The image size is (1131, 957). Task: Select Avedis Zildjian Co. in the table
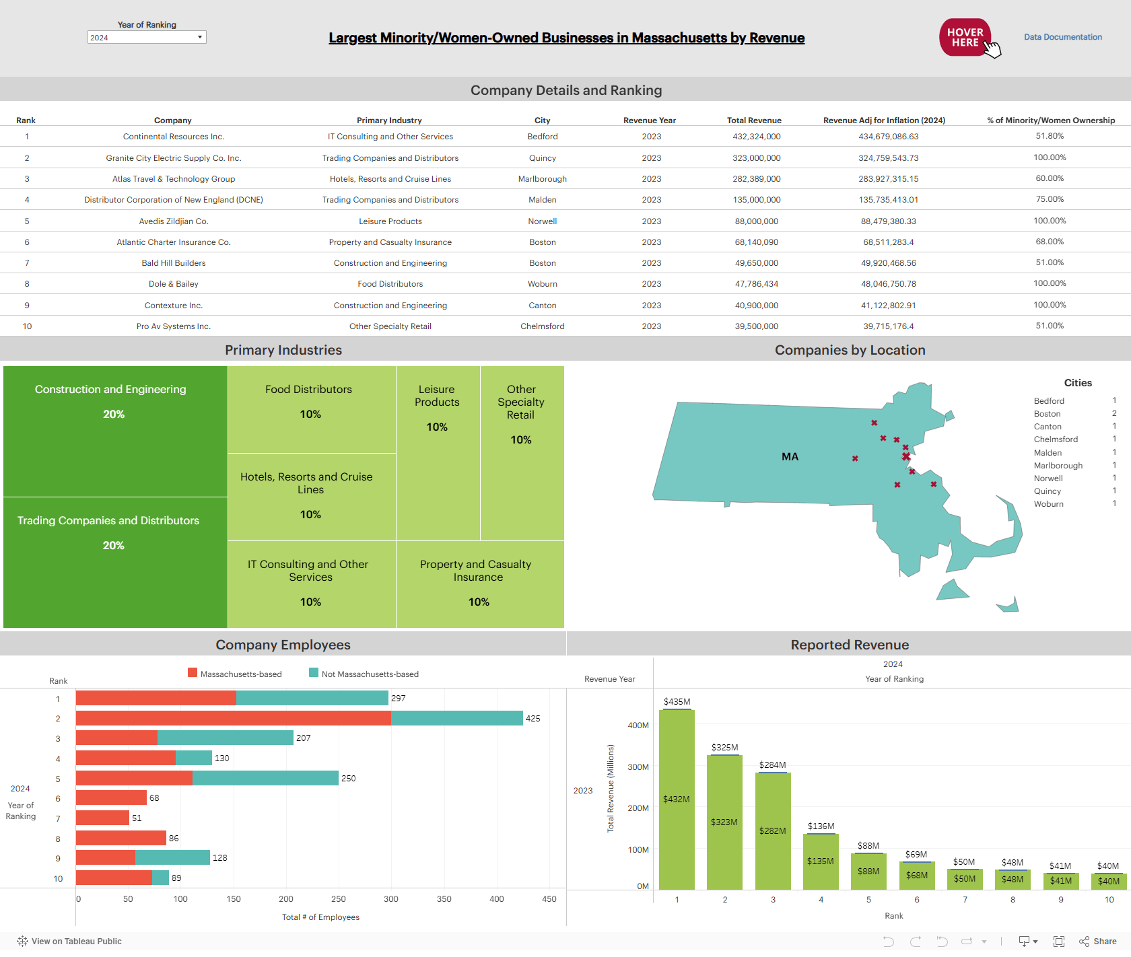click(174, 221)
